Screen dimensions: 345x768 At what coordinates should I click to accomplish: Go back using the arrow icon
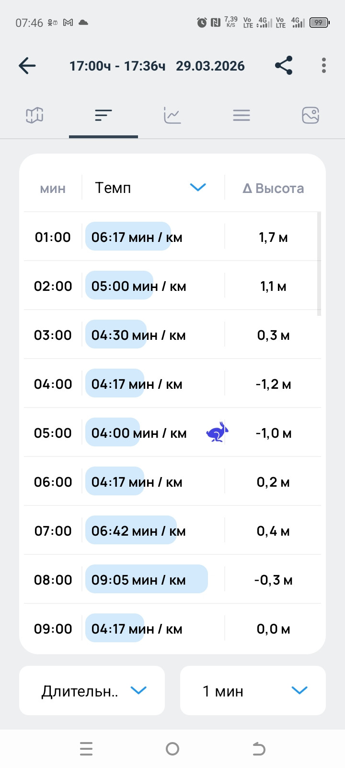pyautogui.click(x=27, y=66)
